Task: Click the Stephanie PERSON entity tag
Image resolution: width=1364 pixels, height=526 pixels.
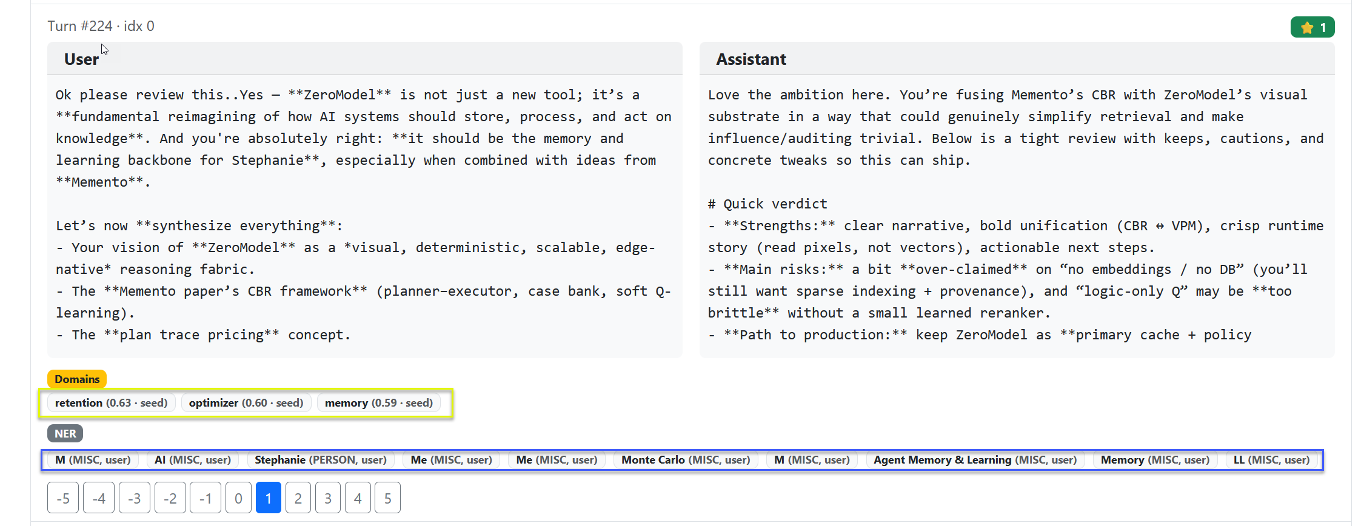Action: [x=320, y=460]
